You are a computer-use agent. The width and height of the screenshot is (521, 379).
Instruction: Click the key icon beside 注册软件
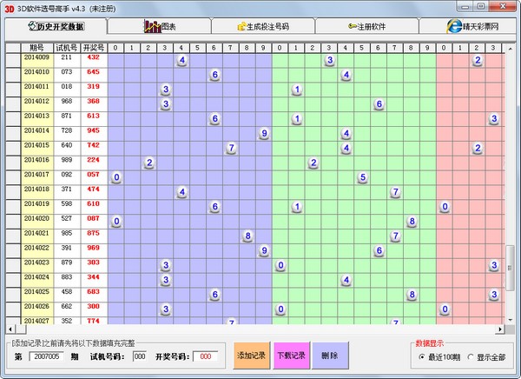point(353,27)
